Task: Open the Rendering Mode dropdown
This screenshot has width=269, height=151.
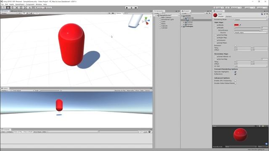Action: (x=251, y=20)
